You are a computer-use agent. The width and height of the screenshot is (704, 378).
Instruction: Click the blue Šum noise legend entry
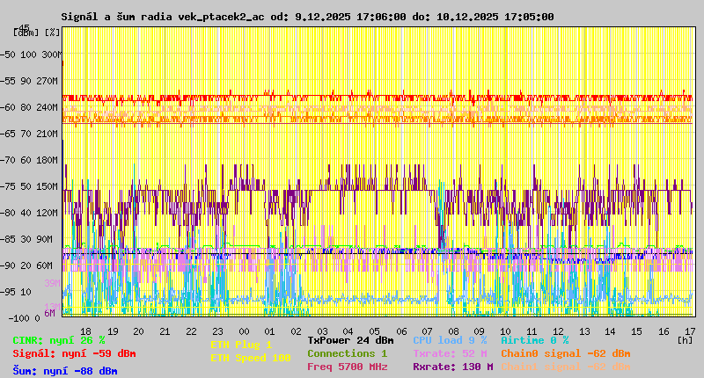pyautogui.click(x=64, y=371)
